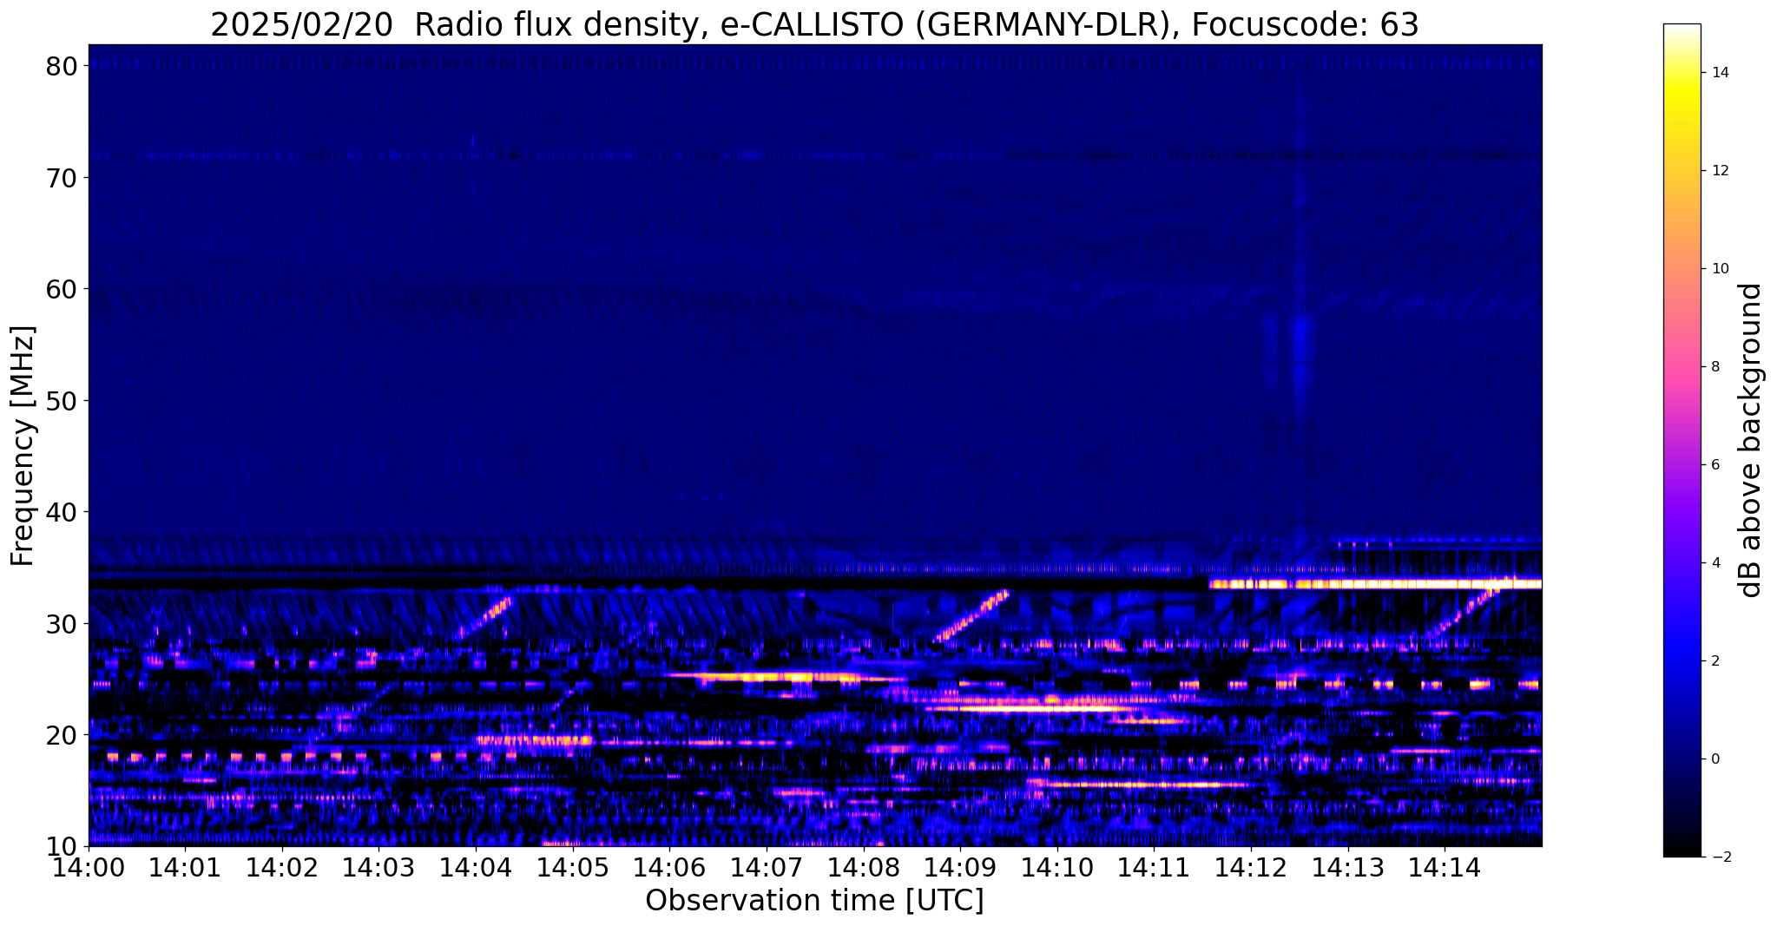
Task: Click the black bottom end of the colorbar
Action: point(1682,849)
